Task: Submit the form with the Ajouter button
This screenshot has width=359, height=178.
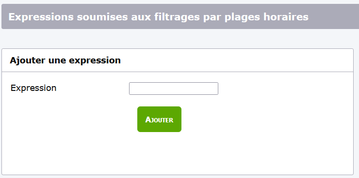Action: click(x=159, y=119)
